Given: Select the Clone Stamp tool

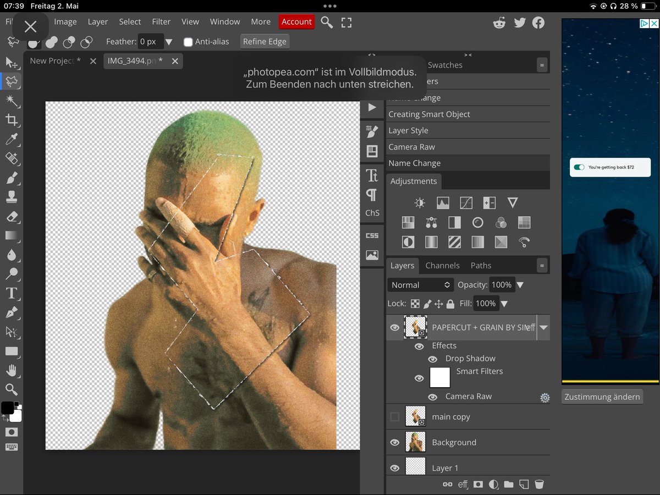Looking at the screenshot, I should click(x=12, y=197).
